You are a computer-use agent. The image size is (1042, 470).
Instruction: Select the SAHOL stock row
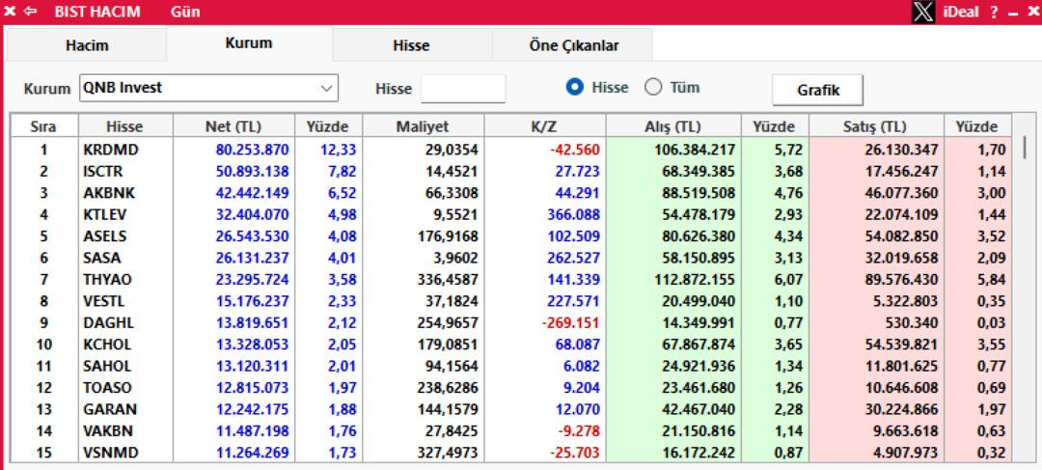511,367
